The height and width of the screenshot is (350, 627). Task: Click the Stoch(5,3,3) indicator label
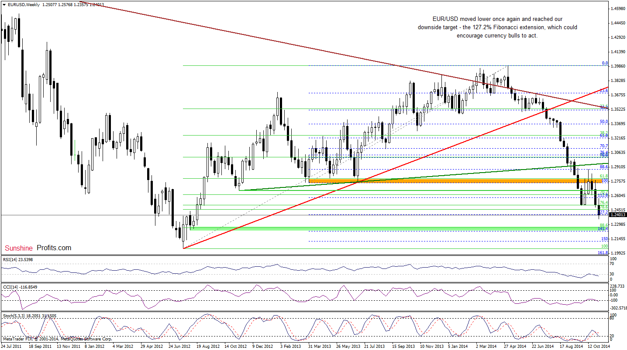click(x=29, y=316)
